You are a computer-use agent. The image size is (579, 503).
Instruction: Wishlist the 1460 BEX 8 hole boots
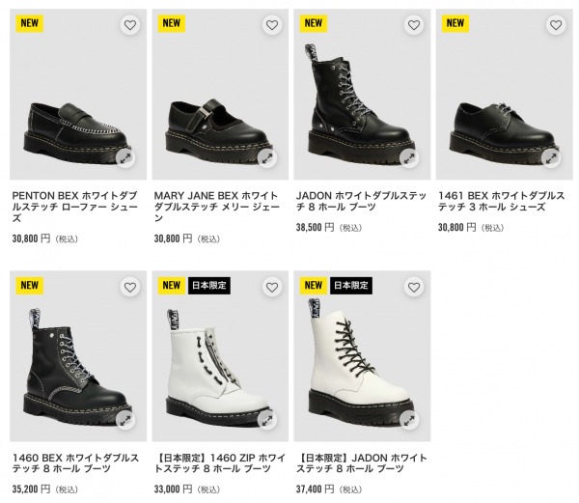pos(130,287)
